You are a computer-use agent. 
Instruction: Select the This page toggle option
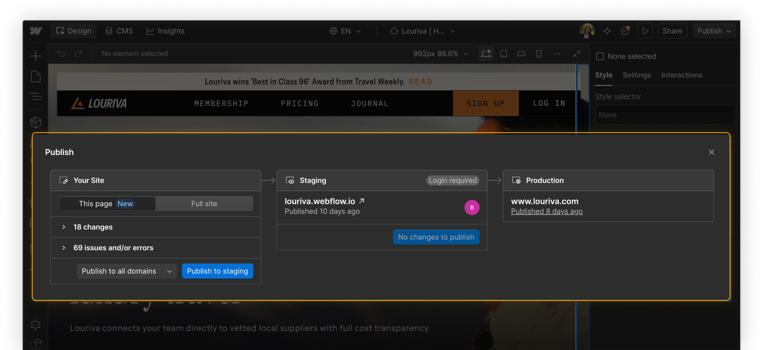107,204
